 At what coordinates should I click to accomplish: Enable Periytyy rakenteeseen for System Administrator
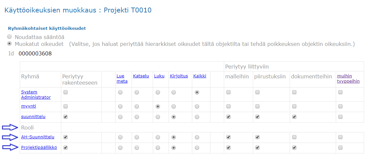click(66, 92)
